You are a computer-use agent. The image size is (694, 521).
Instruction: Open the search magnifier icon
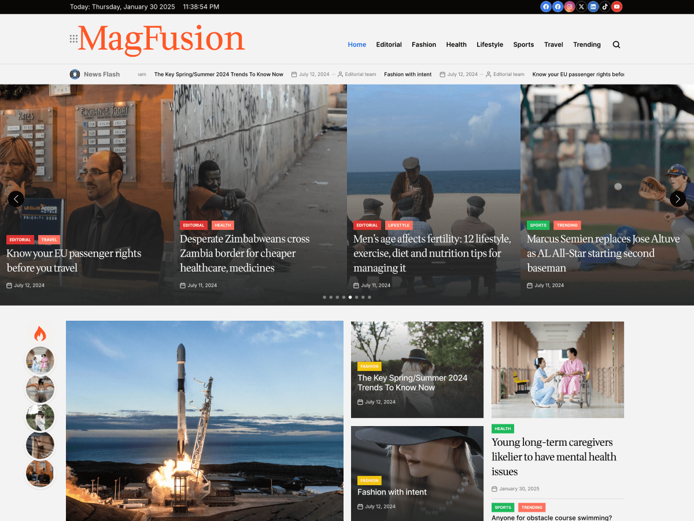616,44
